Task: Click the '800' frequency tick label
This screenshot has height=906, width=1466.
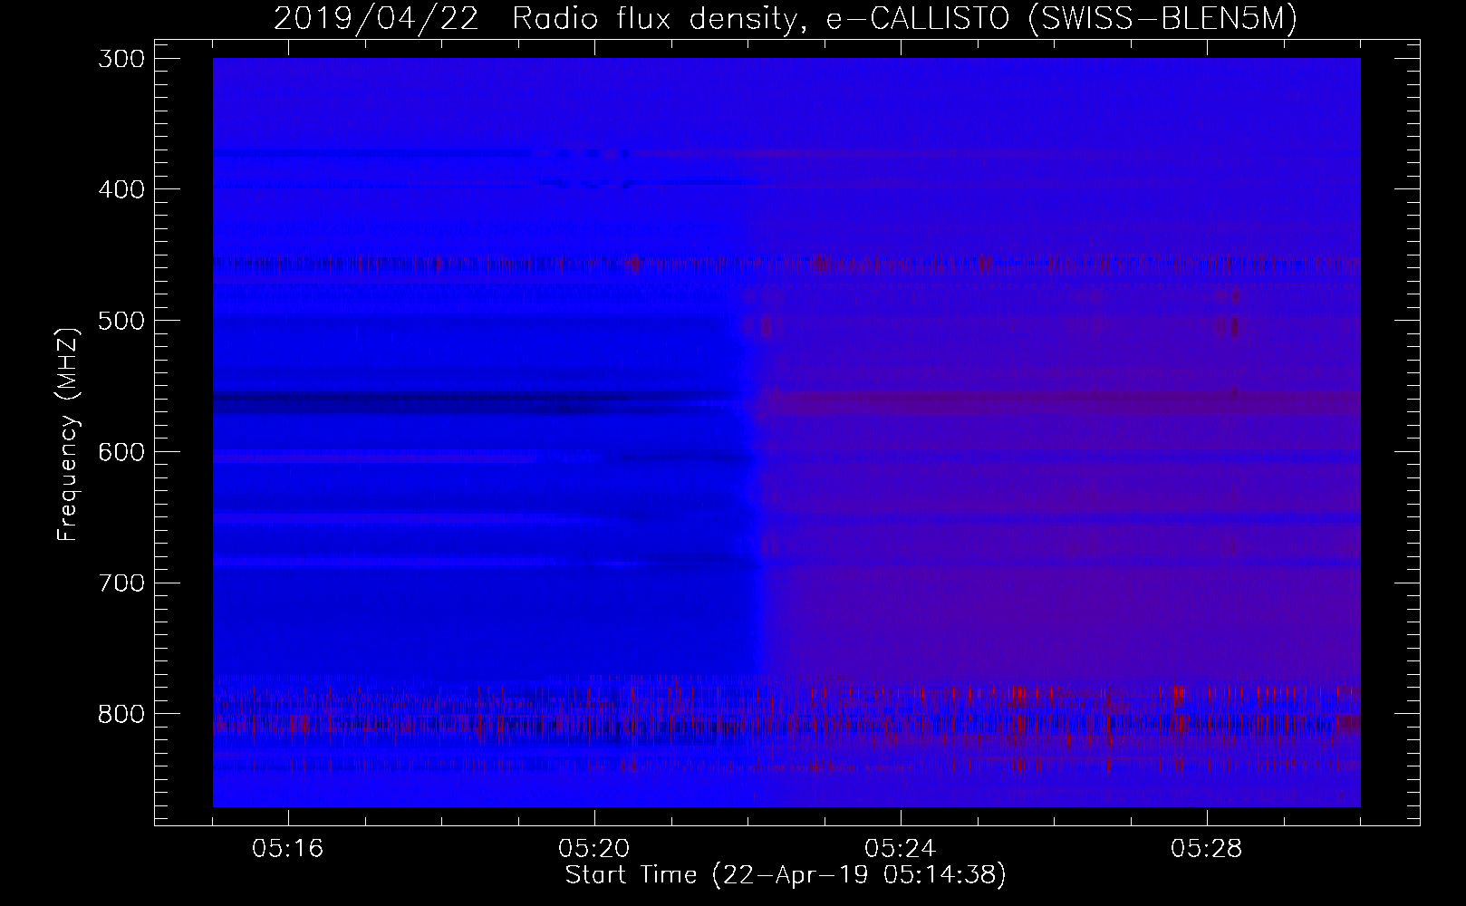Action: click(x=120, y=714)
